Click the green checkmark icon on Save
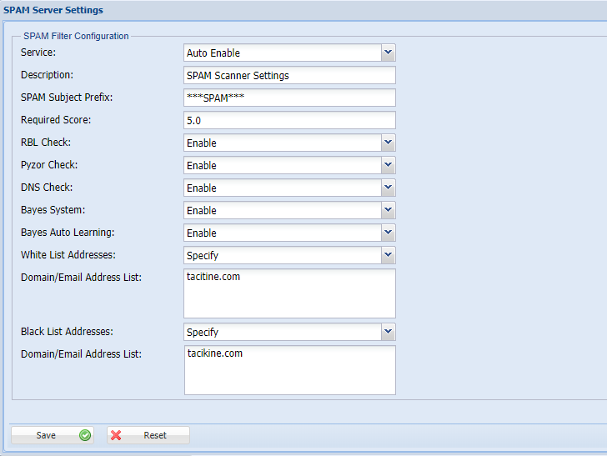This screenshot has width=607, height=456. point(85,435)
